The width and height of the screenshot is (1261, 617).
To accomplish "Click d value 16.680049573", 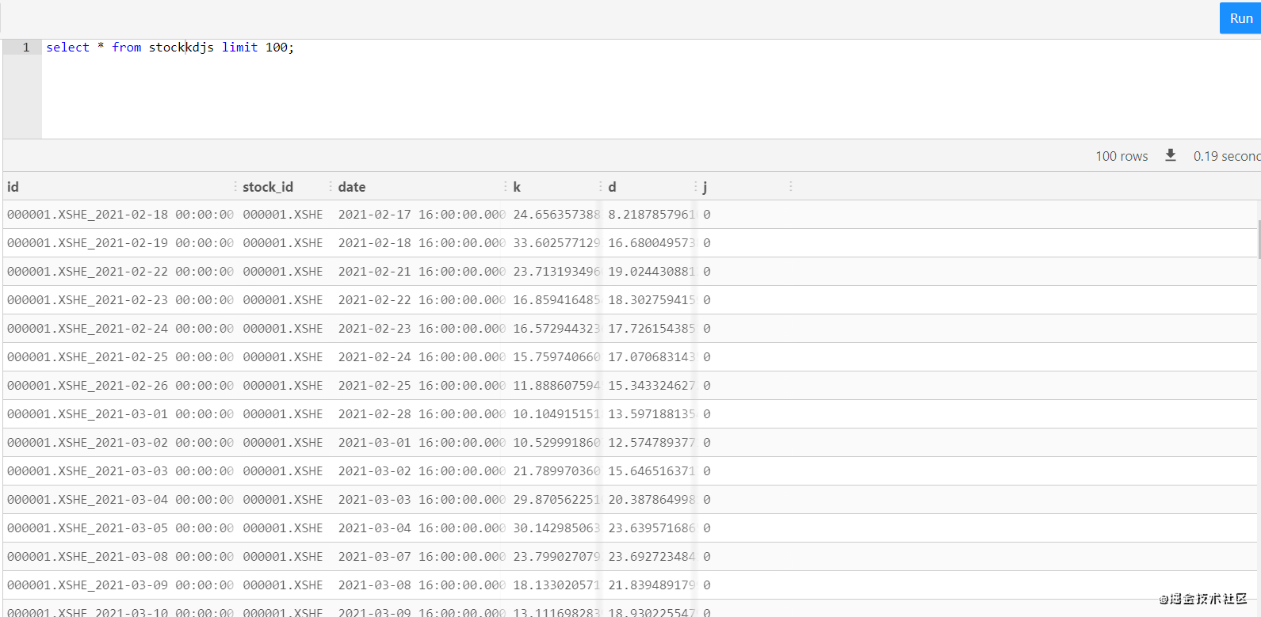I will [652, 243].
